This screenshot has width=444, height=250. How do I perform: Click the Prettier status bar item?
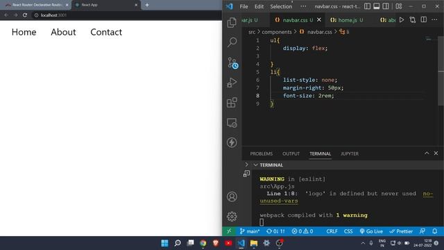coord(401,231)
